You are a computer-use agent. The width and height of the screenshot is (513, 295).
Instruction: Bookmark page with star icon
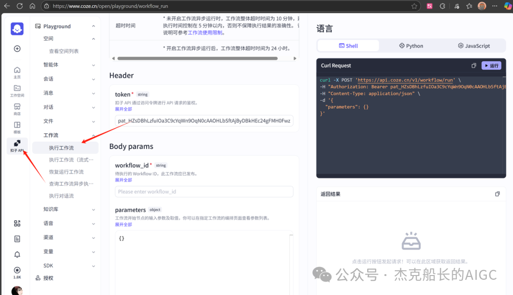pyautogui.click(x=414, y=6)
